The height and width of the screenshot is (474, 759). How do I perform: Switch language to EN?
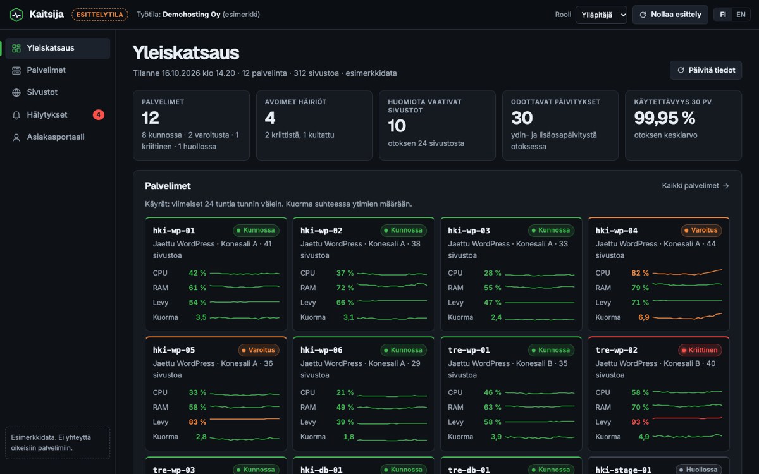(x=741, y=15)
